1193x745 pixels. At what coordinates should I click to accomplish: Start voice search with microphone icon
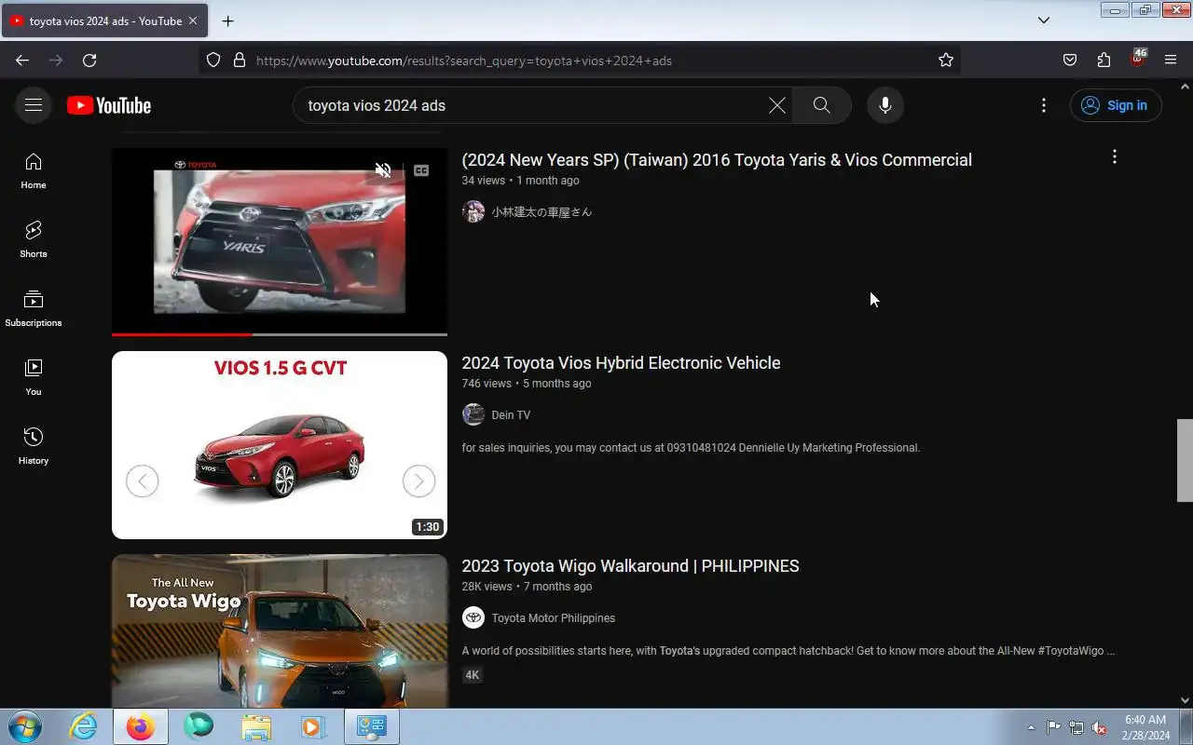(x=885, y=105)
